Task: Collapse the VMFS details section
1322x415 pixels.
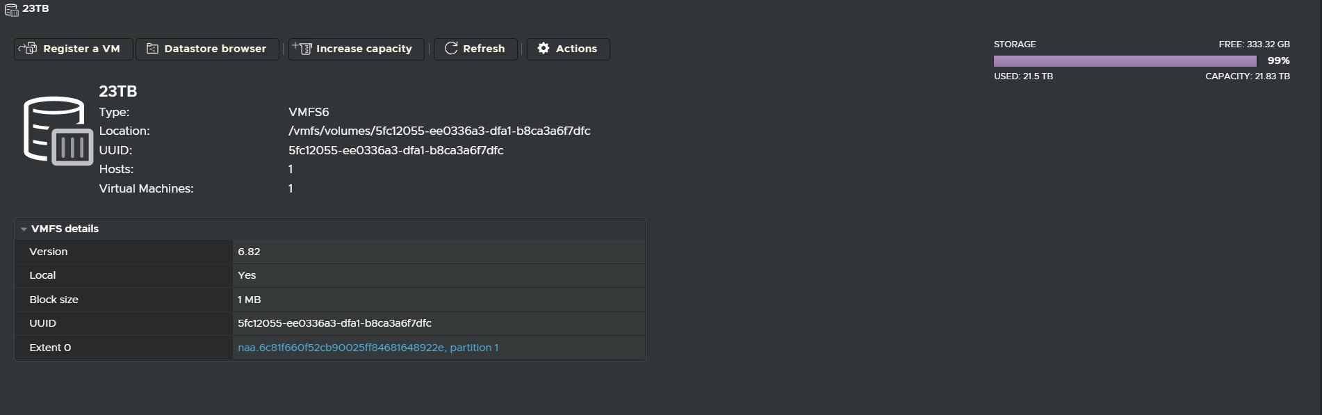Action: [24, 229]
